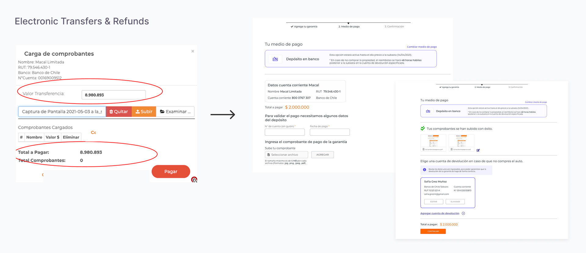Click the edit pencil icon beside uploaded receipts
This screenshot has height=253, width=586.
pos(478,150)
